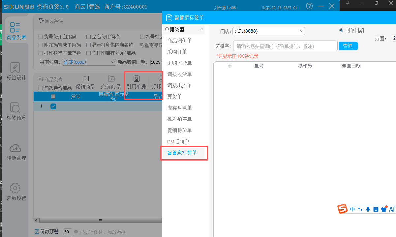Tick 打印数等于库存数 checkbox
Viewport: 396px width, 237px height.
click(41, 53)
